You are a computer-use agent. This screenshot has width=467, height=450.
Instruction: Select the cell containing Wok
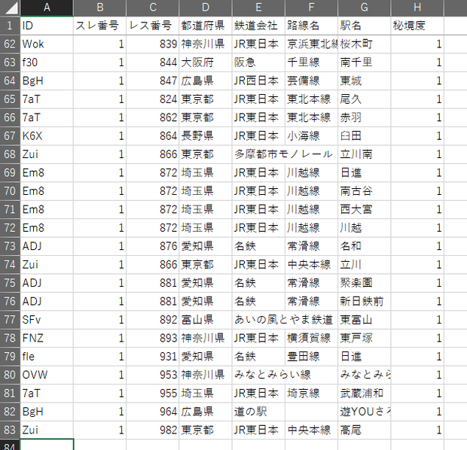tap(47, 44)
